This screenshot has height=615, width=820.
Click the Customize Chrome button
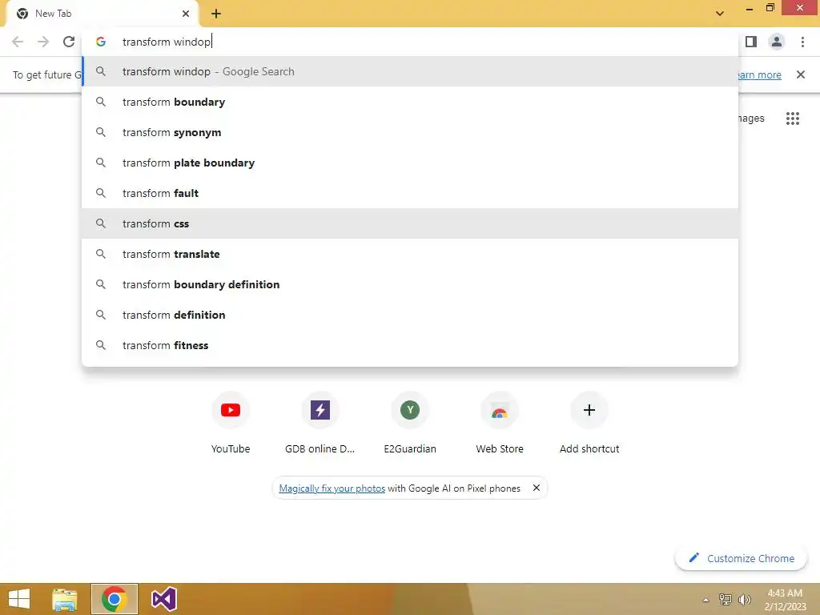(x=741, y=558)
